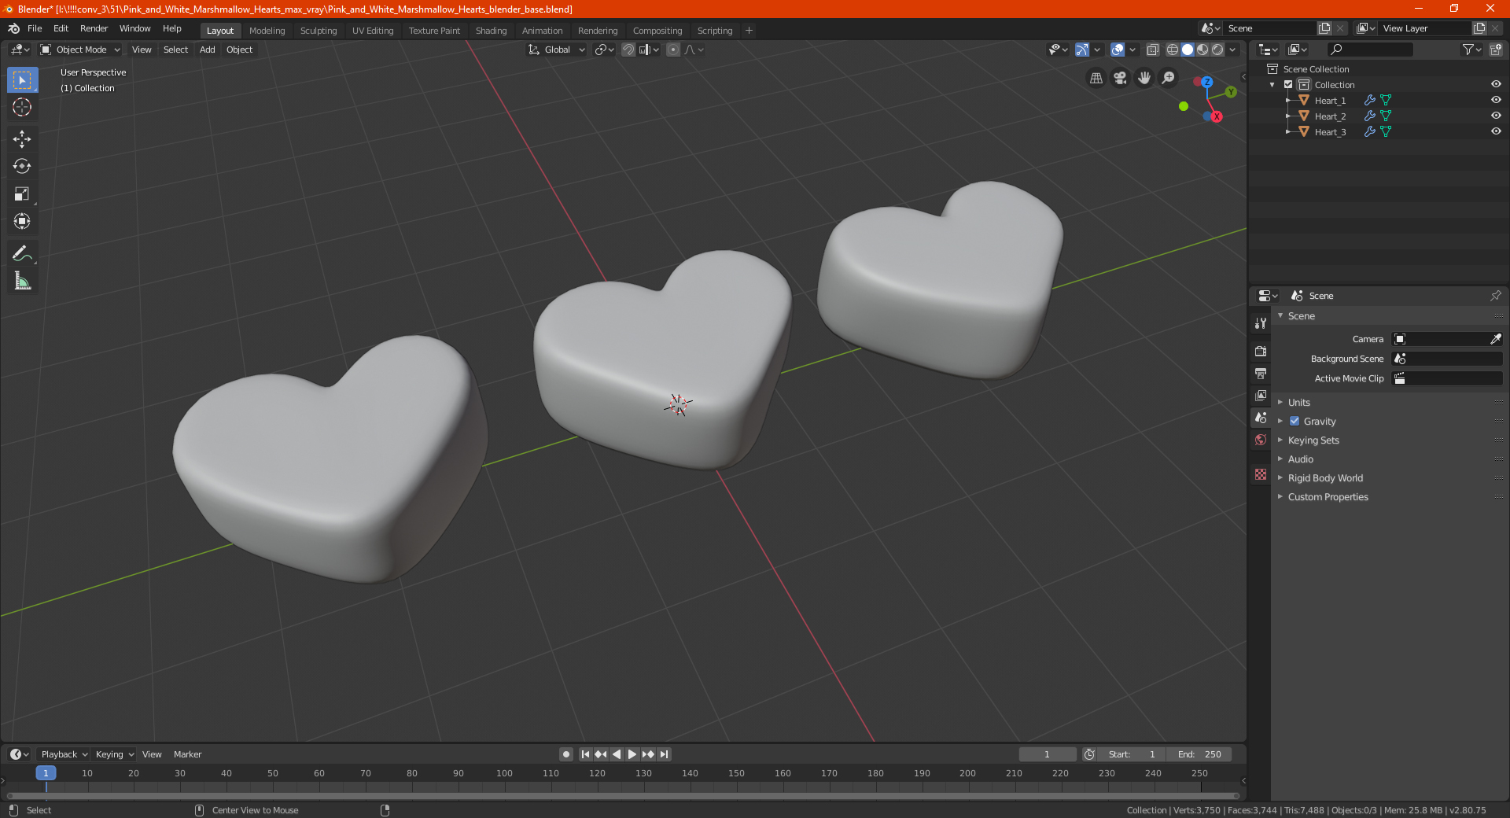Create new collection in outliner
The width and height of the screenshot is (1510, 818).
pos(1495,50)
